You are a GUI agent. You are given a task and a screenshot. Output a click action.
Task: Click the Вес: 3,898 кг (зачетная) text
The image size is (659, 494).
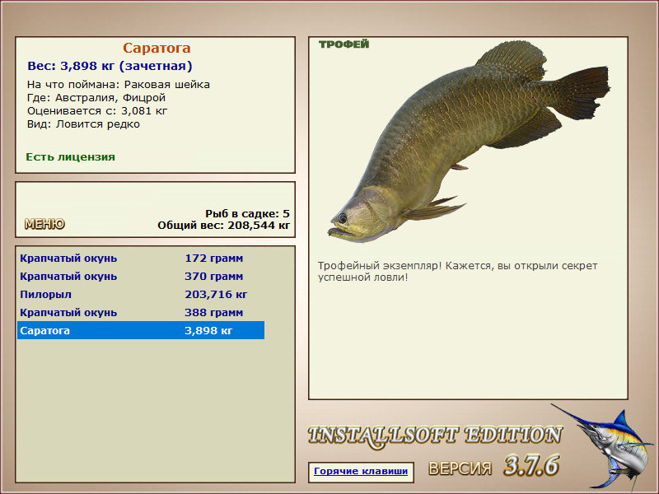110,66
